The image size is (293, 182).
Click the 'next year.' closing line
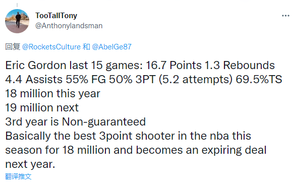[30, 164]
